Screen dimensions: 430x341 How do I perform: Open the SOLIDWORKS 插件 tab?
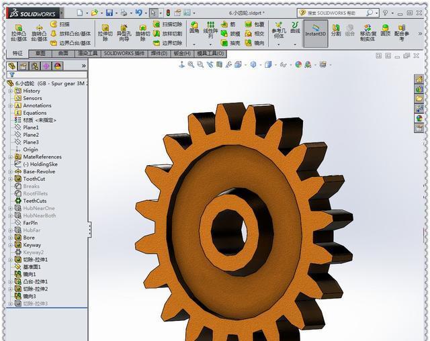tap(124, 54)
